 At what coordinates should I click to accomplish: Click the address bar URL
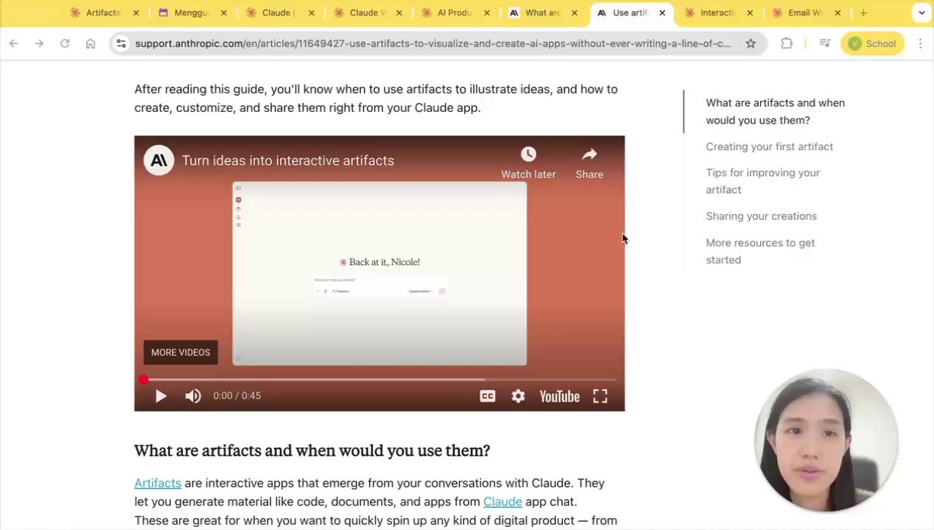coord(432,43)
